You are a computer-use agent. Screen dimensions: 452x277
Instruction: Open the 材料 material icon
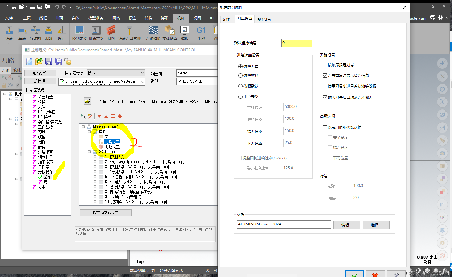[x=111, y=33]
